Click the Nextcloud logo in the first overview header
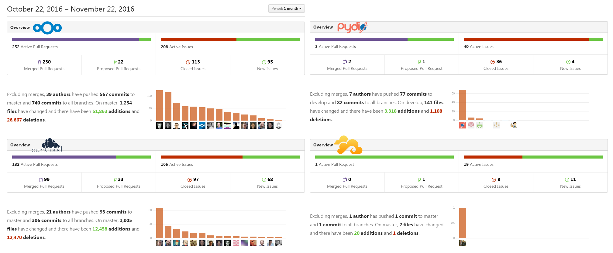613x253 pixels. pyautogui.click(x=47, y=28)
